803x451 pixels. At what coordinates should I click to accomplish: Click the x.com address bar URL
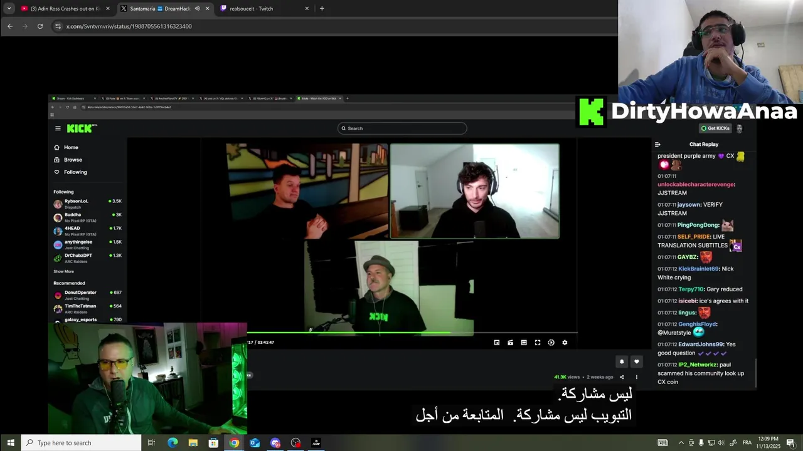tap(129, 26)
